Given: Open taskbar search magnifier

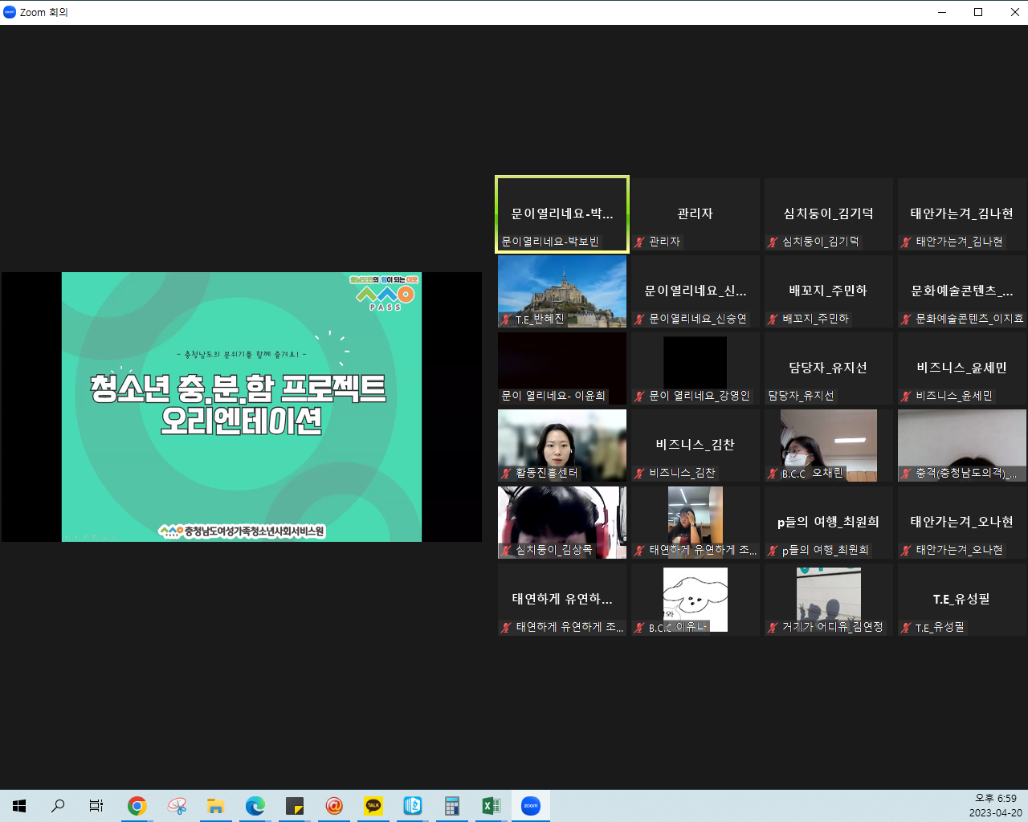Looking at the screenshot, I should click(58, 806).
